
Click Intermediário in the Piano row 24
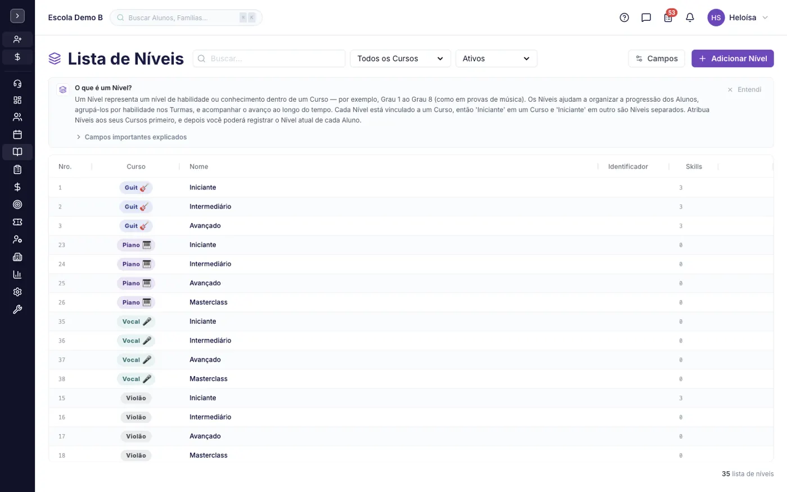(x=210, y=264)
